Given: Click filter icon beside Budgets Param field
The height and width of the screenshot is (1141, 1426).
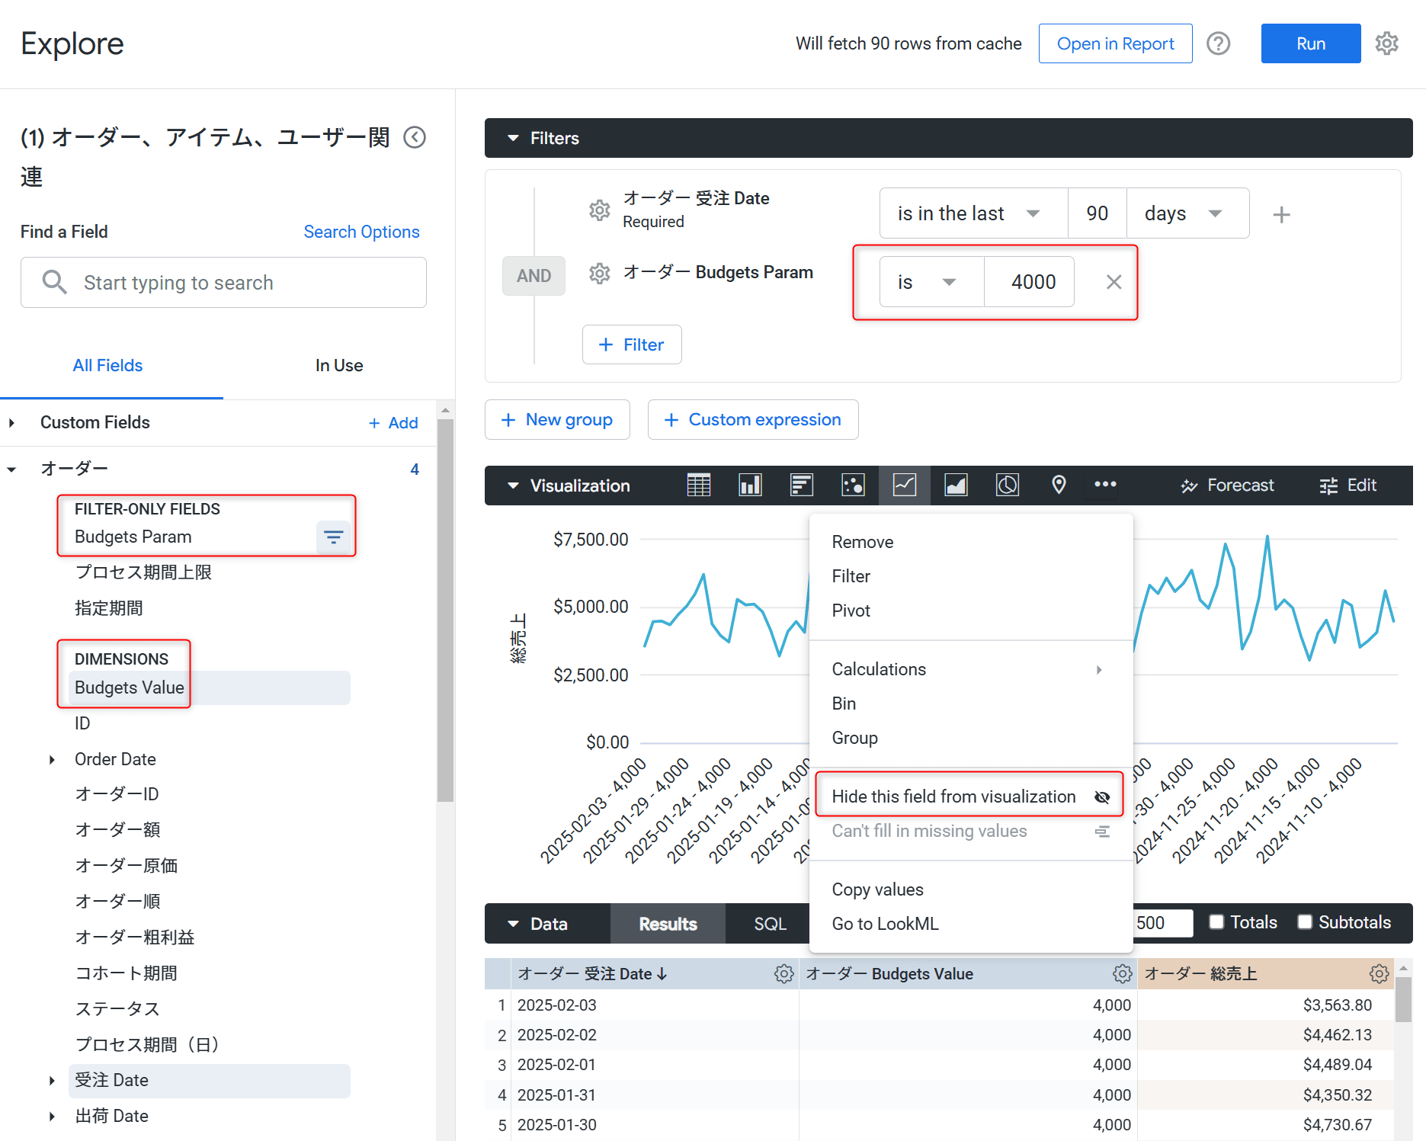Looking at the screenshot, I should (x=333, y=537).
